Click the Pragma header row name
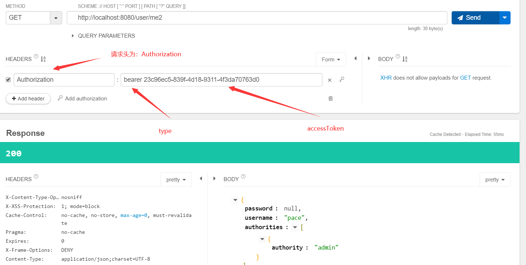 16,232
